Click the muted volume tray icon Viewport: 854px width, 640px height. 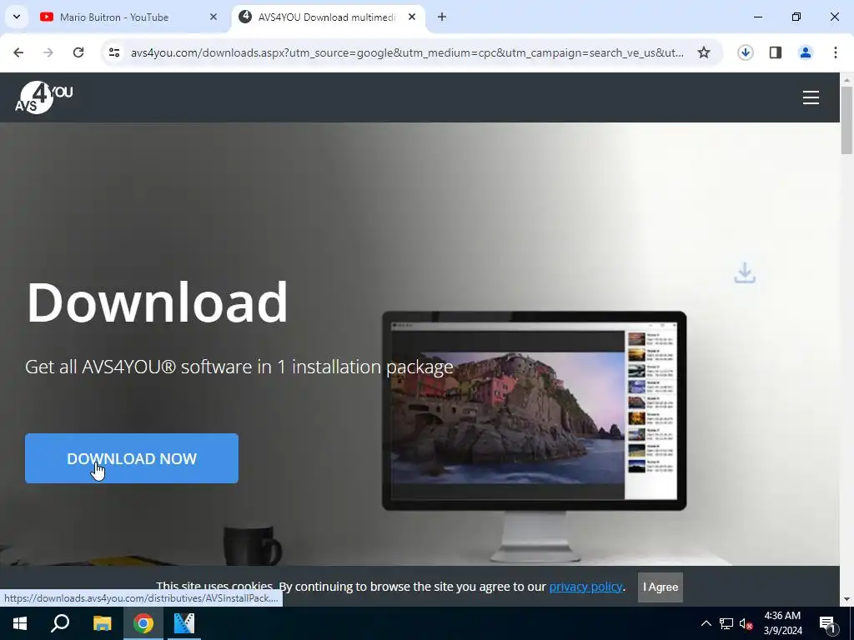[x=746, y=623]
